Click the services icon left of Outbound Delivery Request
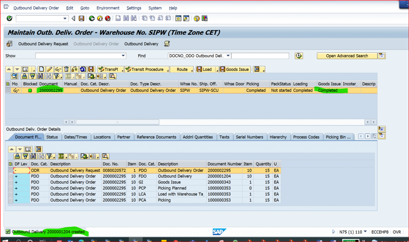Screen dimensions: 409x242 point(10,44)
